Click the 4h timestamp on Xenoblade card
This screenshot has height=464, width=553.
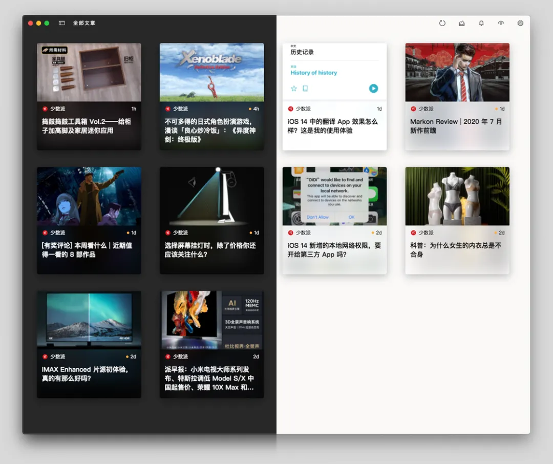[x=256, y=109]
